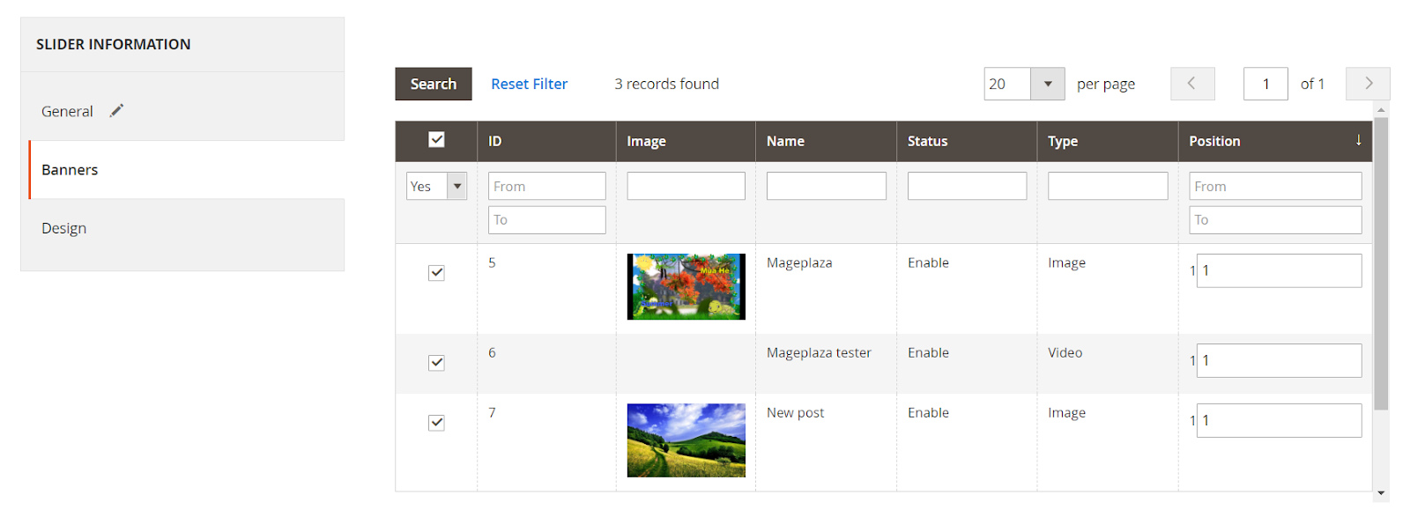Image resolution: width=1410 pixels, height=517 pixels.
Task: Uncheck the New post row checkbox
Action: [436, 423]
